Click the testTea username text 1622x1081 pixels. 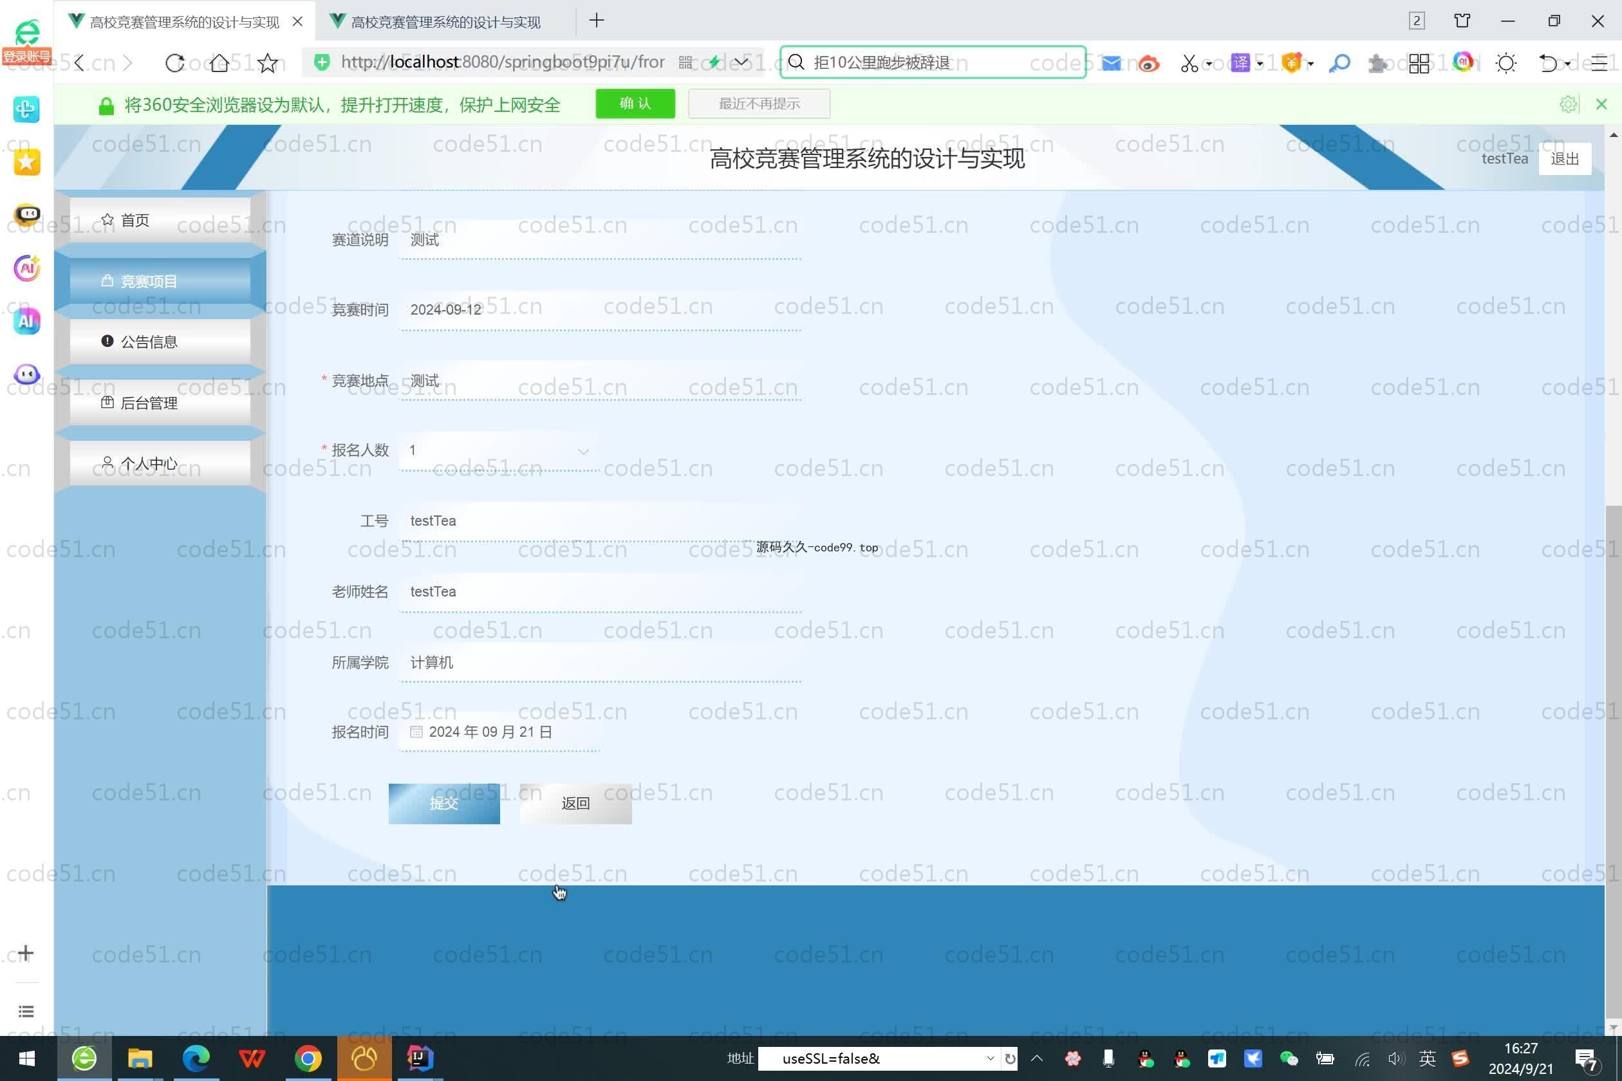click(x=1504, y=160)
